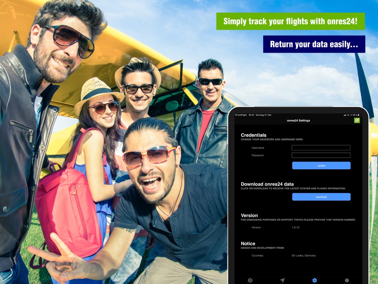Click the Credentials section heading
Image resolution: width=378 pixels, height=284 pixels.
[254, 135]
